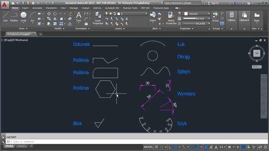Expand the Modify panel
This screenshot has height=151, width=269.
pyautogui.click(x=59, y=29)
